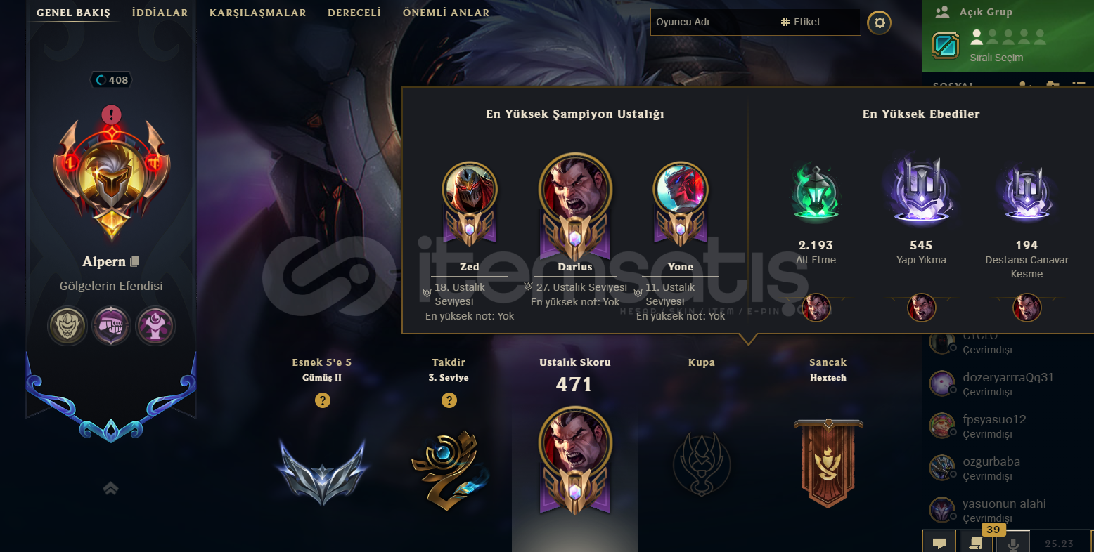Click the red exclamation alert badge
This screenshot has height=552, width=1094.
tap(111, 114)
